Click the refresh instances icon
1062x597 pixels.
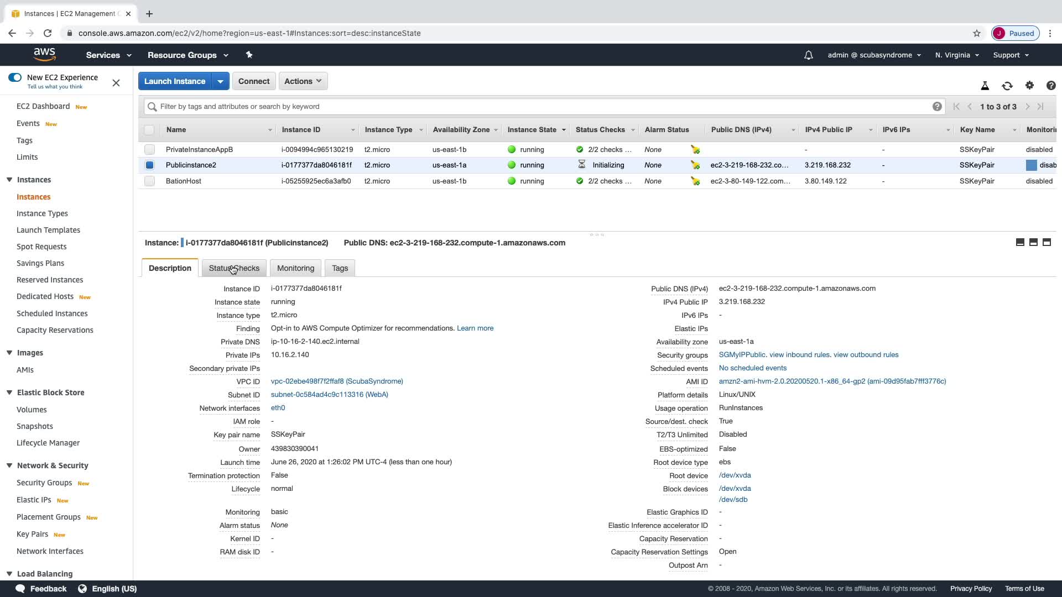pos(1007,86)
